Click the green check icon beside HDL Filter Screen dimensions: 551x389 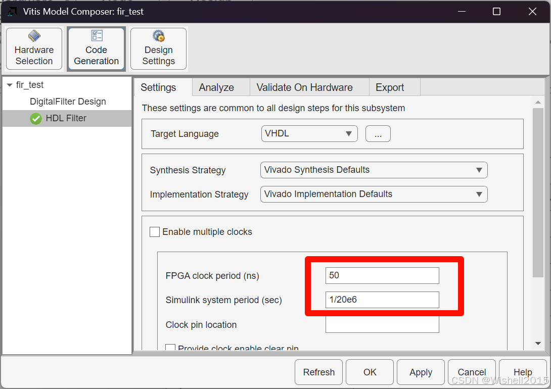tap(36, 119)
